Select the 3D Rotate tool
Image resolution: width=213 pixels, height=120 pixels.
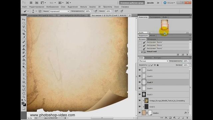pos(24,86)
